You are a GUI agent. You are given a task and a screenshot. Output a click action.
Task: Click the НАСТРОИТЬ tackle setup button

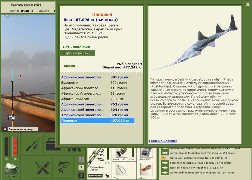(95, 176)
